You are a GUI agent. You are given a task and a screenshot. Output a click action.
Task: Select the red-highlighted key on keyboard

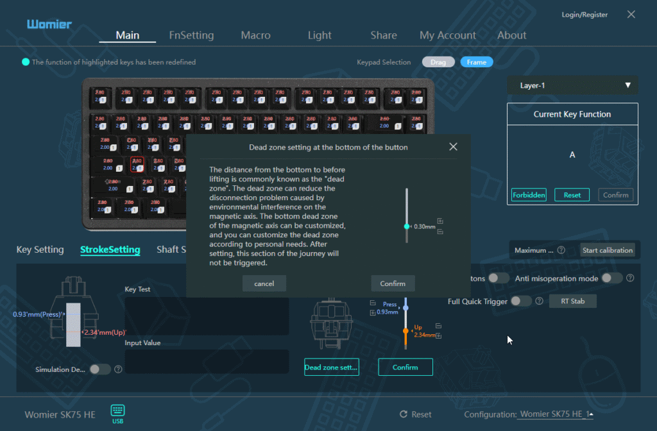[137, 164]
